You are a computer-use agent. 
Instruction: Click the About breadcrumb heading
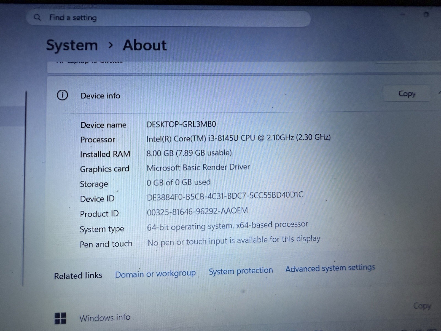coord(145,45)
